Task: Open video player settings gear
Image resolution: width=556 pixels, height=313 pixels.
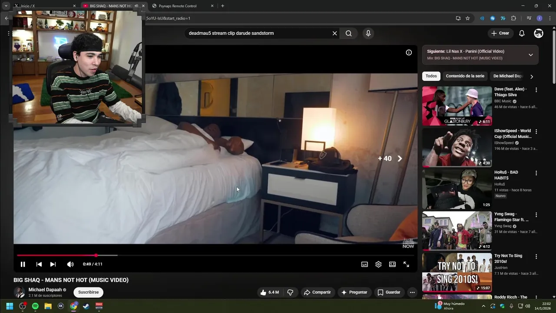Action: [x=378, y=264]
